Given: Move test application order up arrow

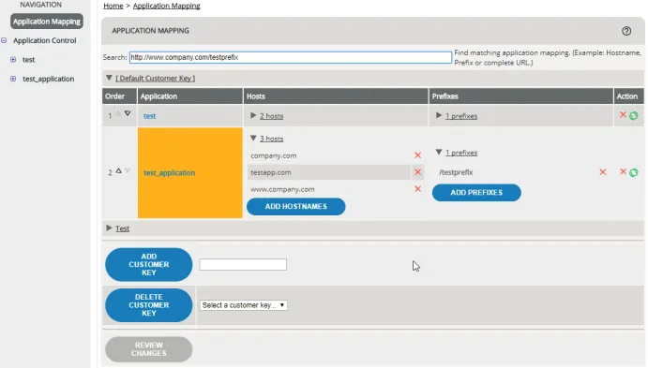Looking at the screenshot, I should [118, 114].
